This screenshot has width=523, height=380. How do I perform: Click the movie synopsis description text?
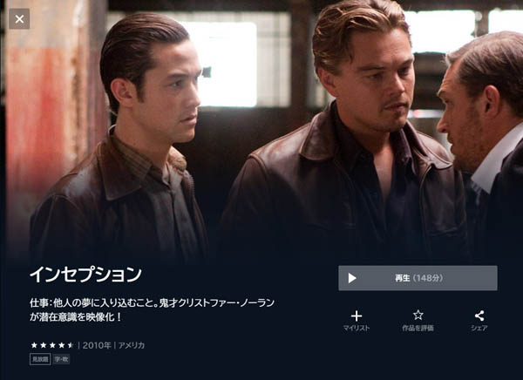[x=152, y=310]
